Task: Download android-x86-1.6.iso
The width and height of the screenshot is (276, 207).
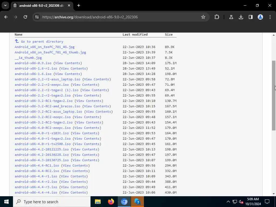Action: 33,74
